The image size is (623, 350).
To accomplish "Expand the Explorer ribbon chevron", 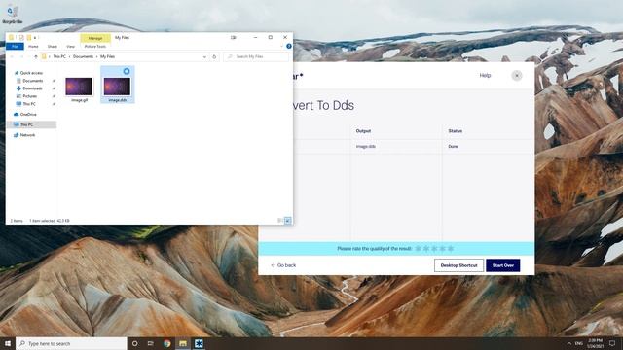I will (x=281, y=46).
